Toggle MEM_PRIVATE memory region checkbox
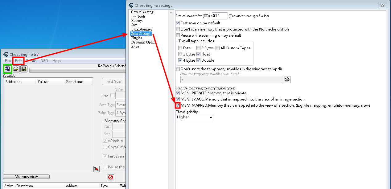Screen dimensions: 391x189 [178, 93]
